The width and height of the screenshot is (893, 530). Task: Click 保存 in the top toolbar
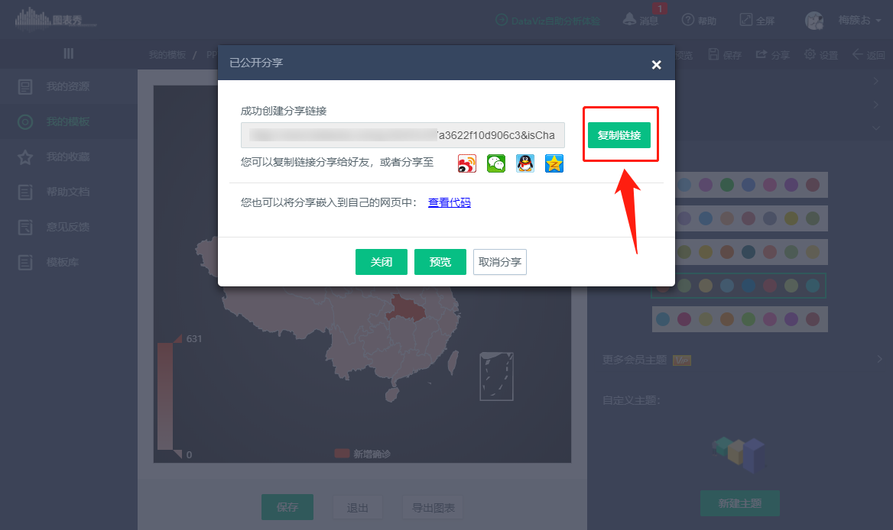click(725, 54)
